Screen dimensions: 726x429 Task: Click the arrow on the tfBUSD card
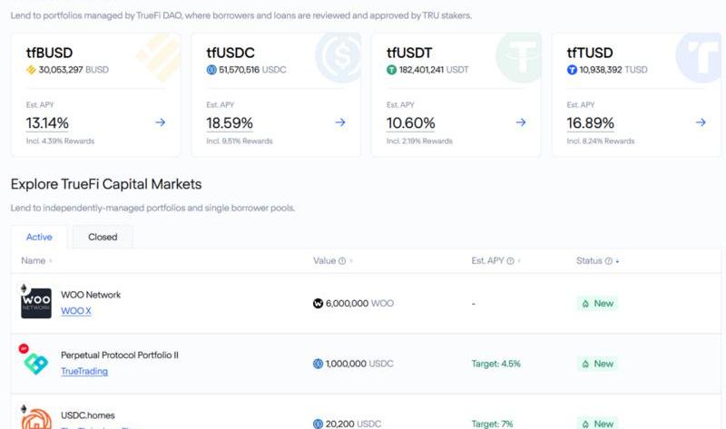[160, 122]
